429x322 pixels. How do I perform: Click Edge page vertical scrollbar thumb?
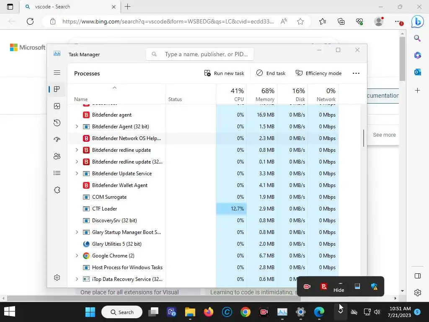pos(402,59)
